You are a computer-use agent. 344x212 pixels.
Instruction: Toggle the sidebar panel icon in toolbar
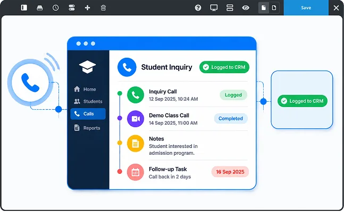(x=24, y=7)
